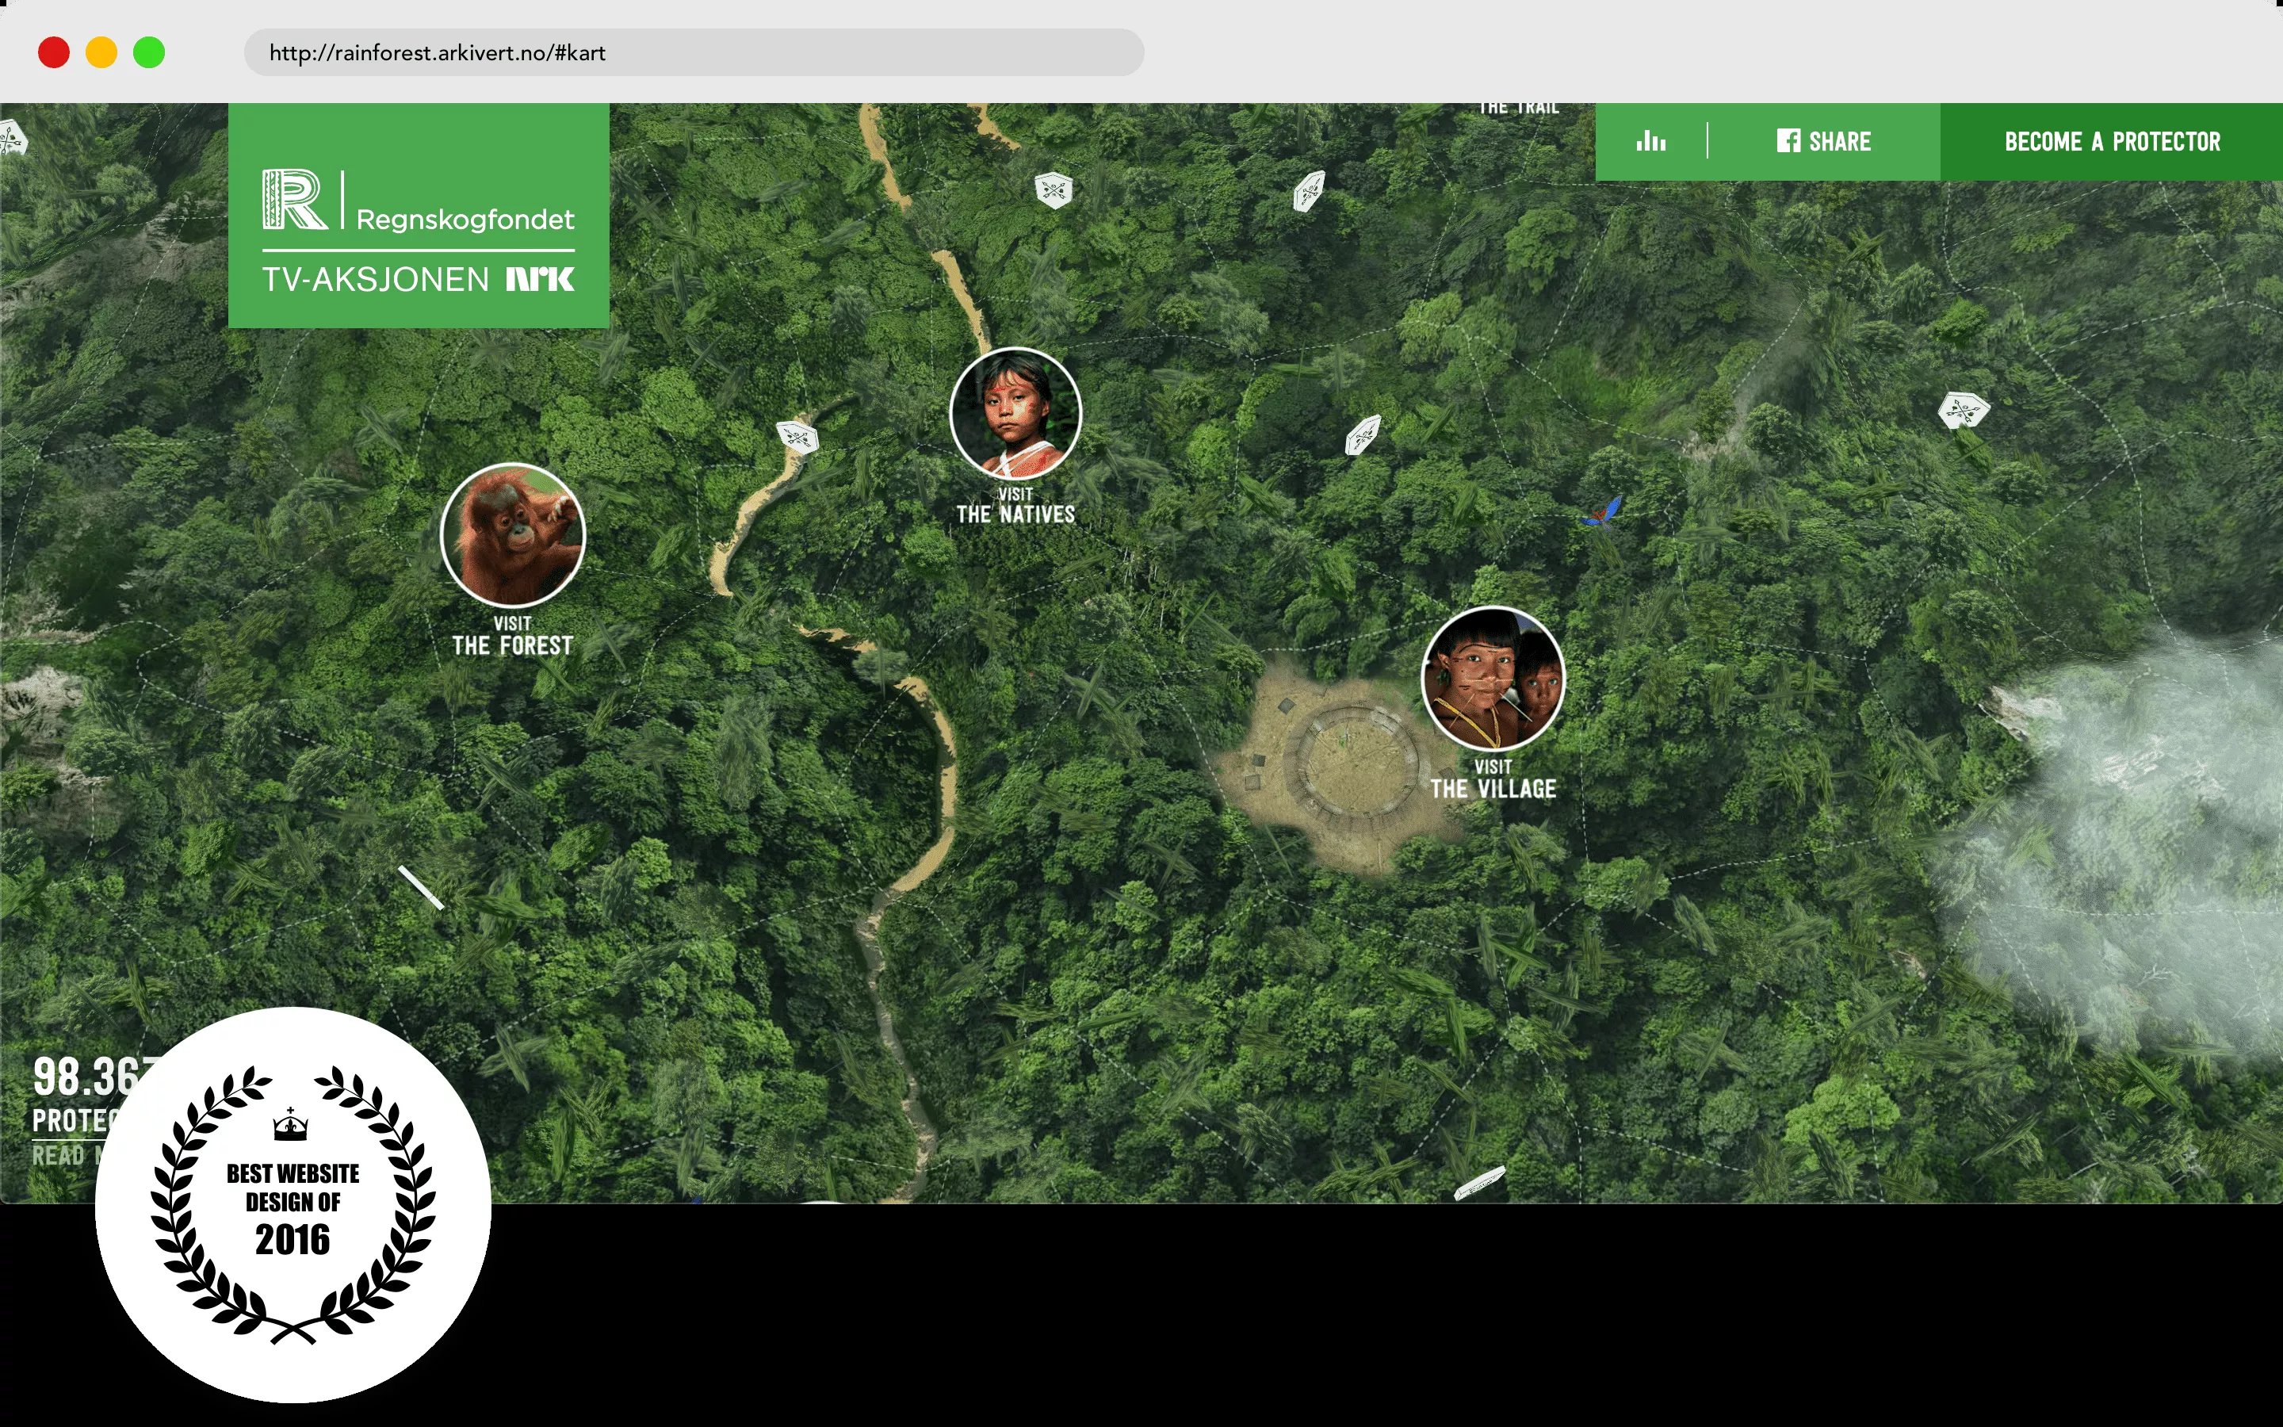Click the partially visible The Trail label
Viewport: 2283px width, 1427px height.
coord(1518,109)
